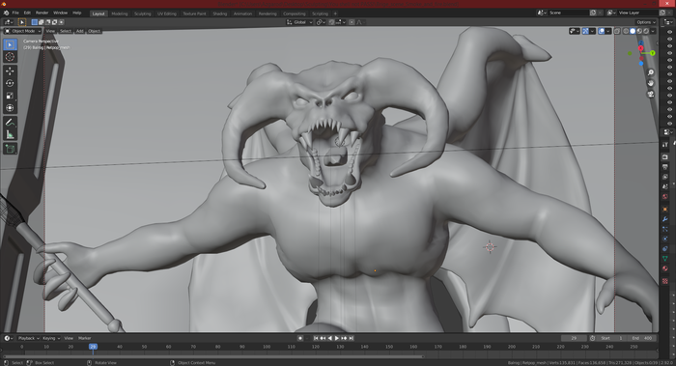Click the zoom magnifier viewport icon

click(651, 72)
